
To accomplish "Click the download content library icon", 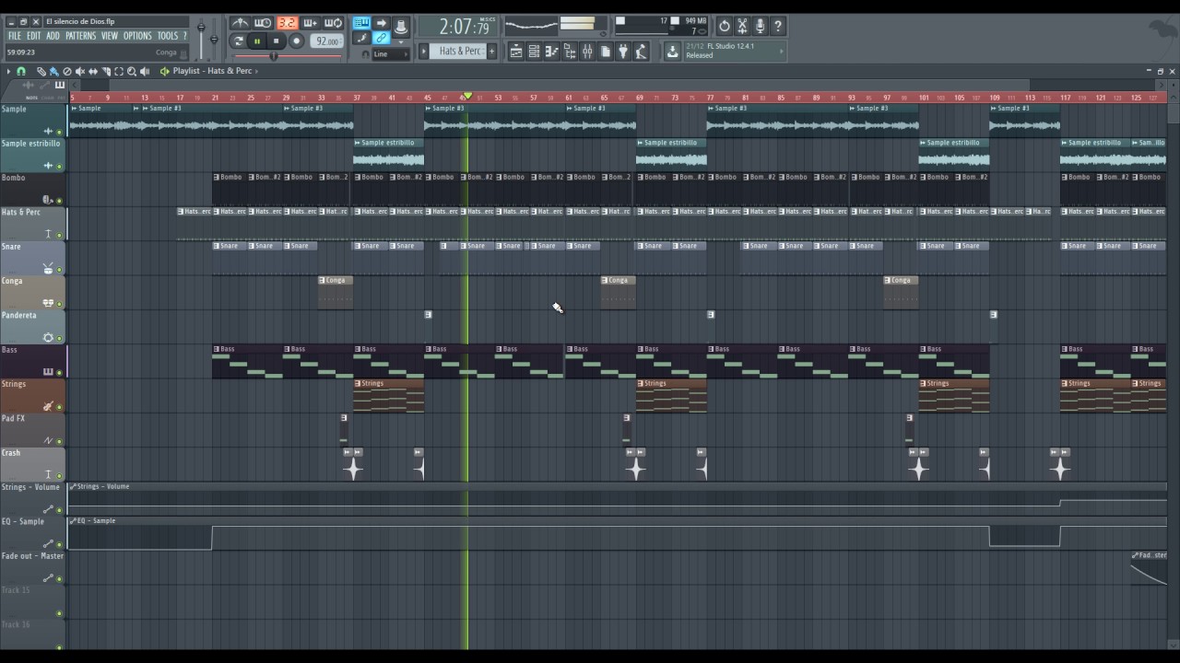I will (x=672, y=52).
